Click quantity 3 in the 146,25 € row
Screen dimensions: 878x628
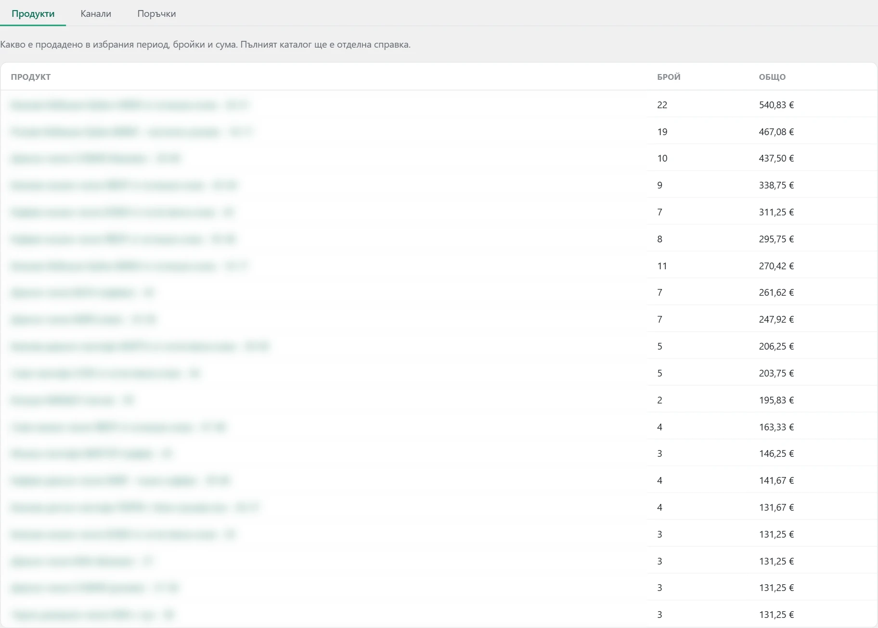pos(660,453)
